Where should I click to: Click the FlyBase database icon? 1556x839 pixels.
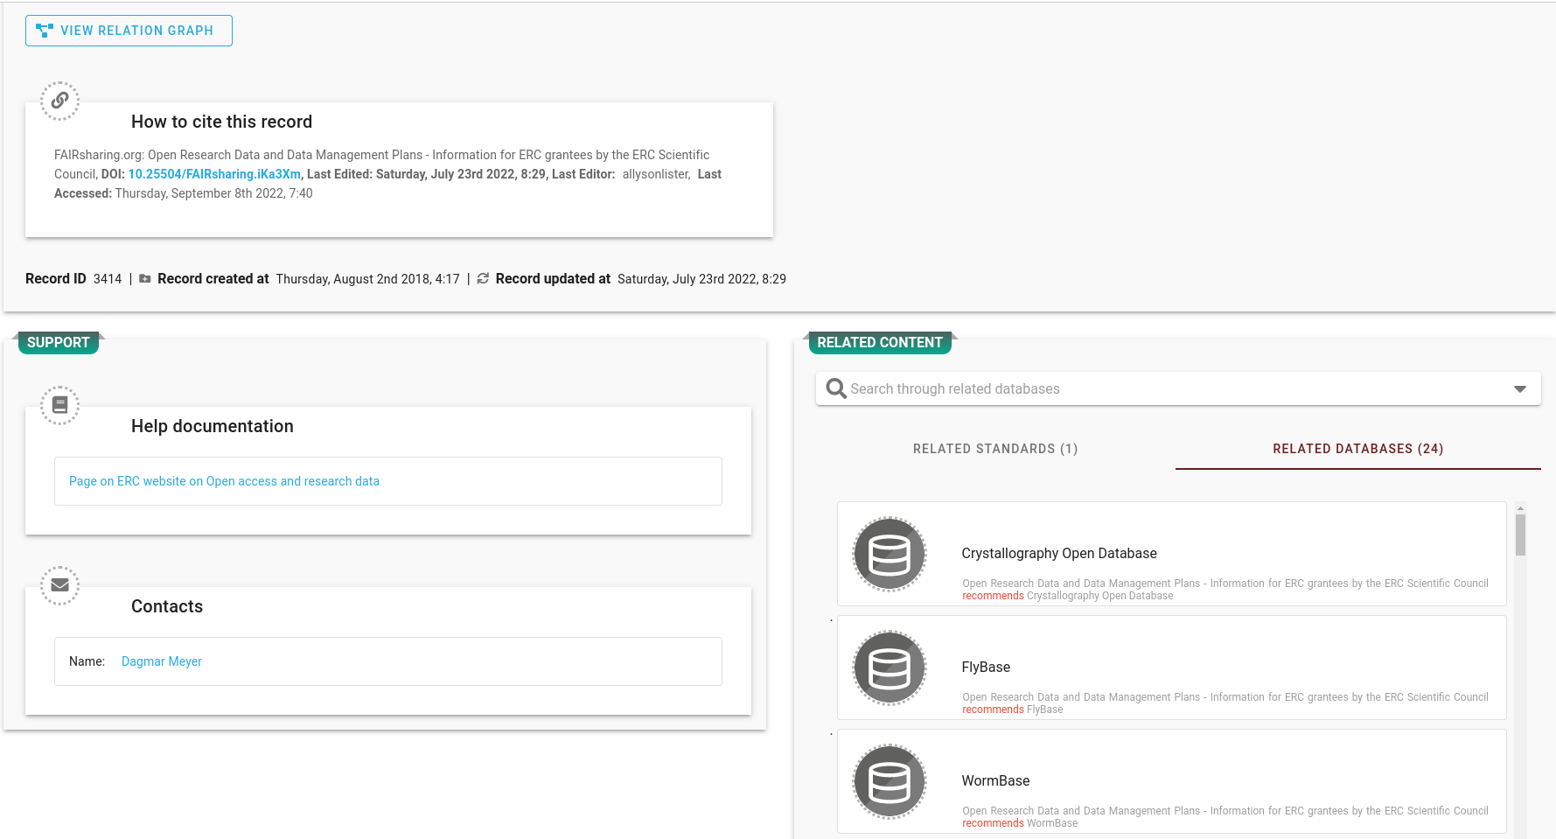coord(890,668)
